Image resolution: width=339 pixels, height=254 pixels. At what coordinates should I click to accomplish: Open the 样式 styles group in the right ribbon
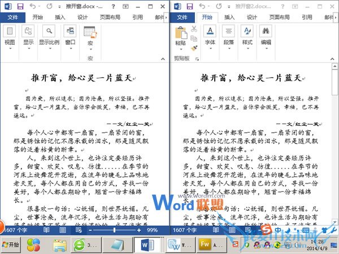click(x=247, y=37)
